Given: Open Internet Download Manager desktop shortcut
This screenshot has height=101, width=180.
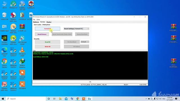Looking at the screenshot, I should (x=22, y=63).
